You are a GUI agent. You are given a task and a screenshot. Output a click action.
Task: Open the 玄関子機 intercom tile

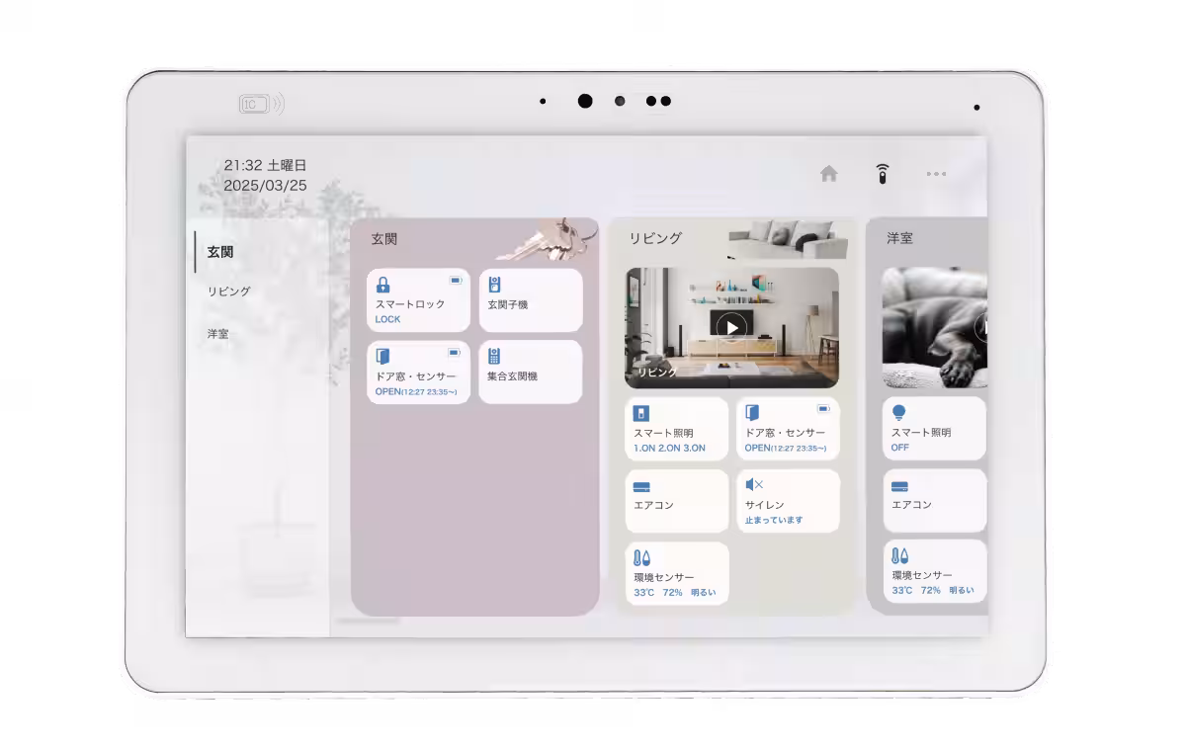click(x=531, y=300)
